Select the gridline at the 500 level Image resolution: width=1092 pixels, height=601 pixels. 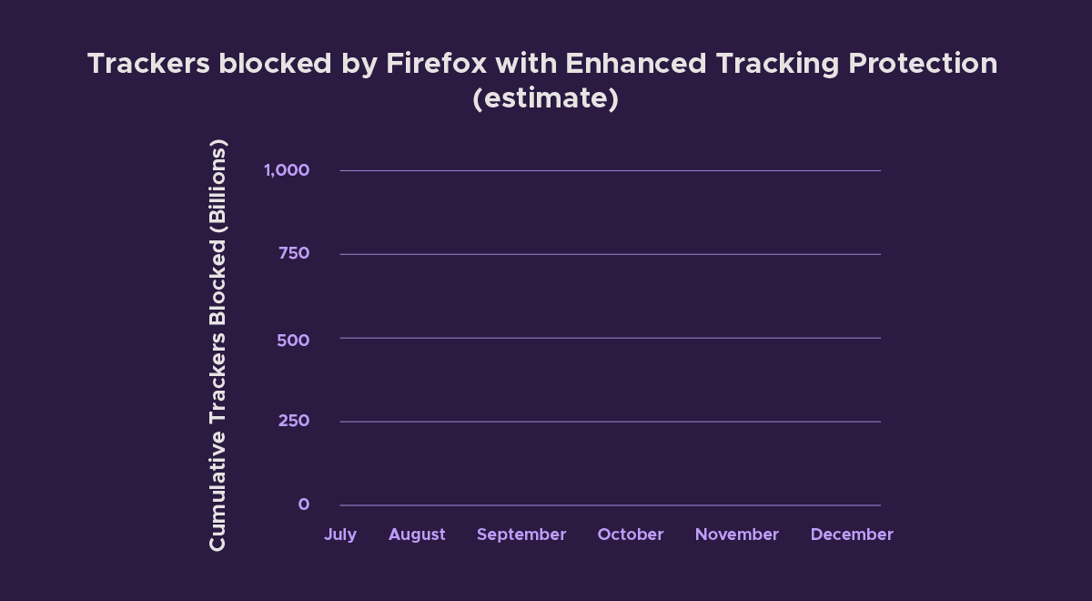point(610,338)
